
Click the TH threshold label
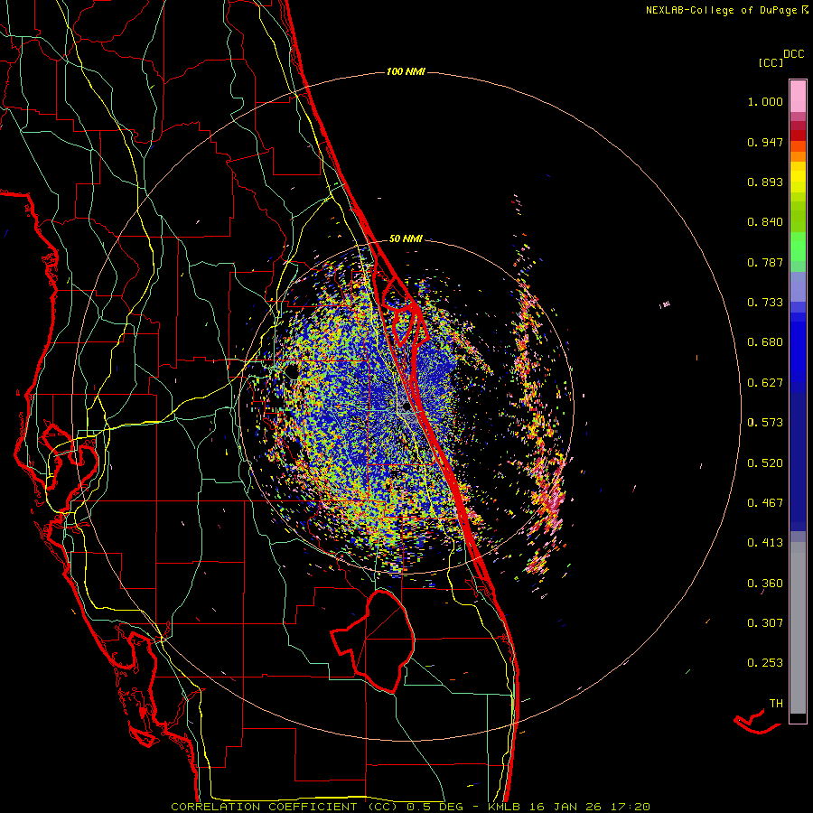[776, 704]
